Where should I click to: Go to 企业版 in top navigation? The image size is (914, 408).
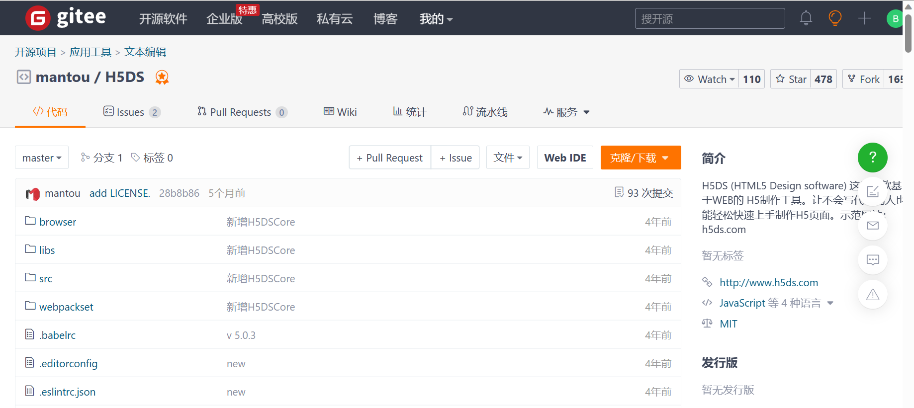(224, 19)
